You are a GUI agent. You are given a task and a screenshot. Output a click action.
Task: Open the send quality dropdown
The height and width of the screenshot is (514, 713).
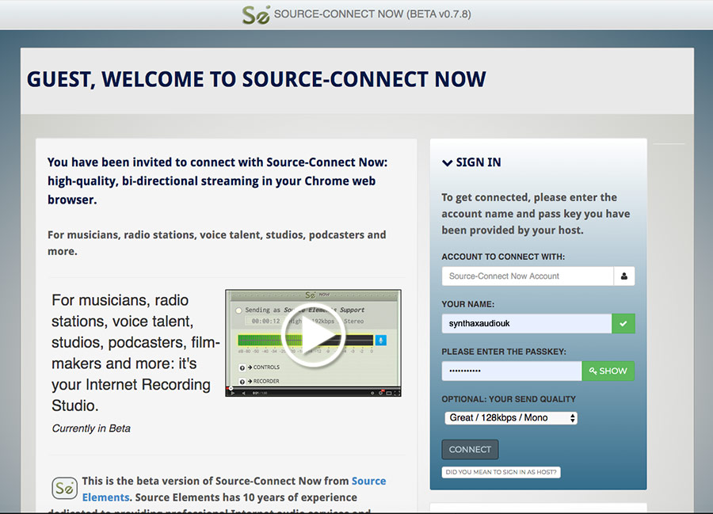coord(511,417)
